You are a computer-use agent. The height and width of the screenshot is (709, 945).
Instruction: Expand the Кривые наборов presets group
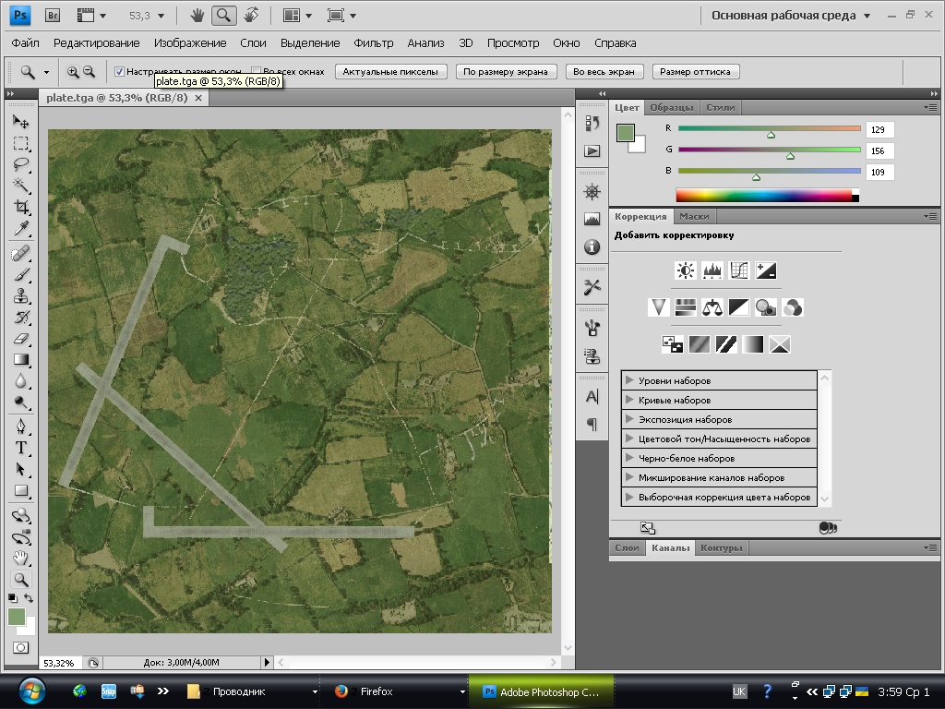629,400
